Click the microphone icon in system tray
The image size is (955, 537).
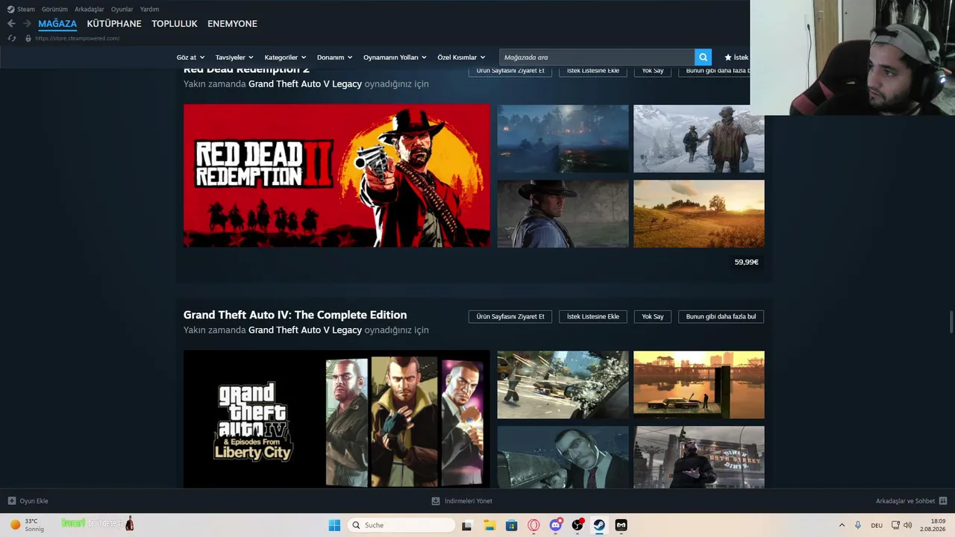pyautogui.click(x=858, y=525)
